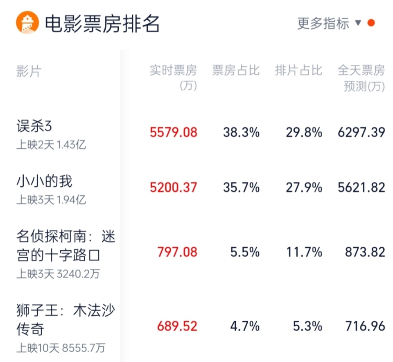The width and height of the screenshot is (393, 362).
Task: Select the 排片占比 column header
Action: (298, 70)
